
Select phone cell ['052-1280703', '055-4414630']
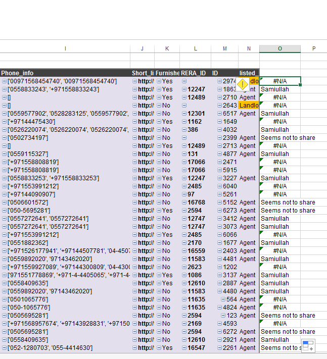coord(65,347)
